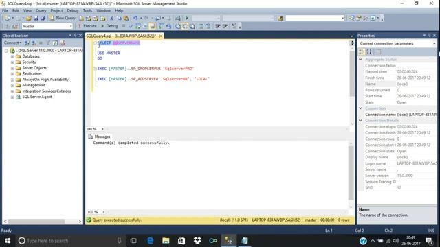Click Uncomment selected lines icon

click(x=208, y=26)
